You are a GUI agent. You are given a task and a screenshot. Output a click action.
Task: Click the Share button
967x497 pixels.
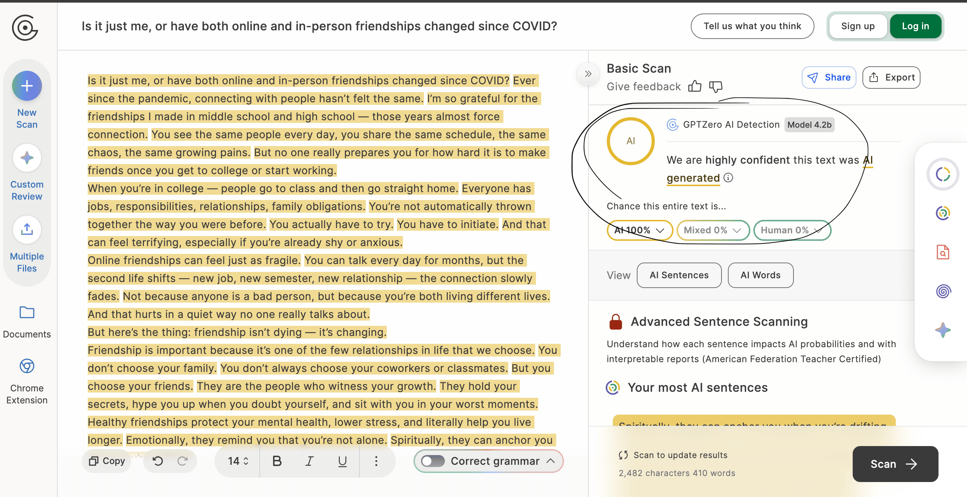828,77
